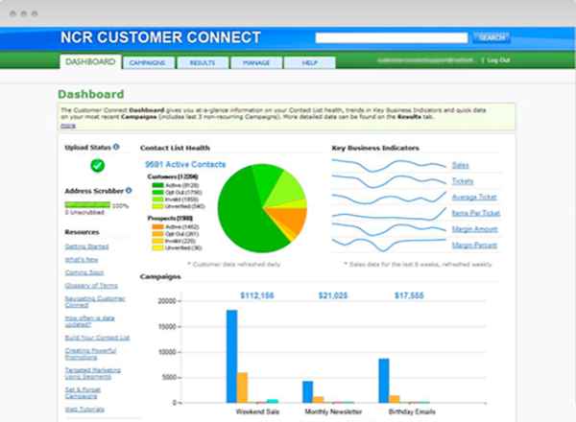Open the Manage tab
This screenshot has width=576, height=422.
tap(256, 62)
